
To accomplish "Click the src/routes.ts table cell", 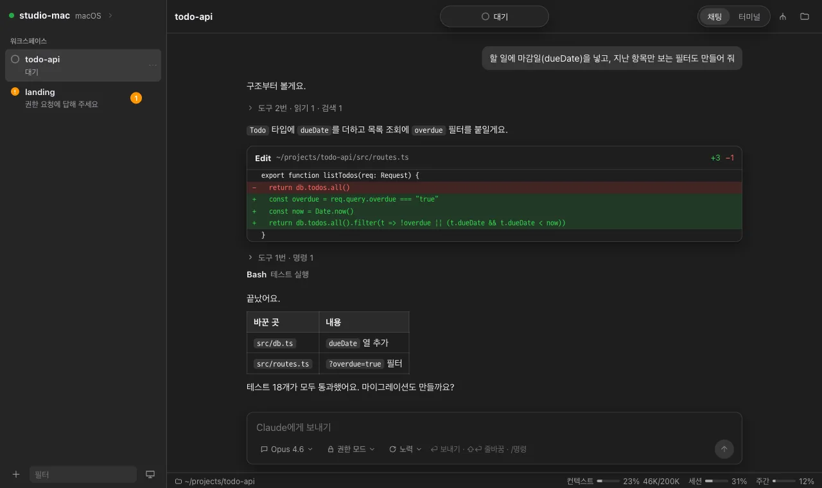I will (x=283, y=363).
